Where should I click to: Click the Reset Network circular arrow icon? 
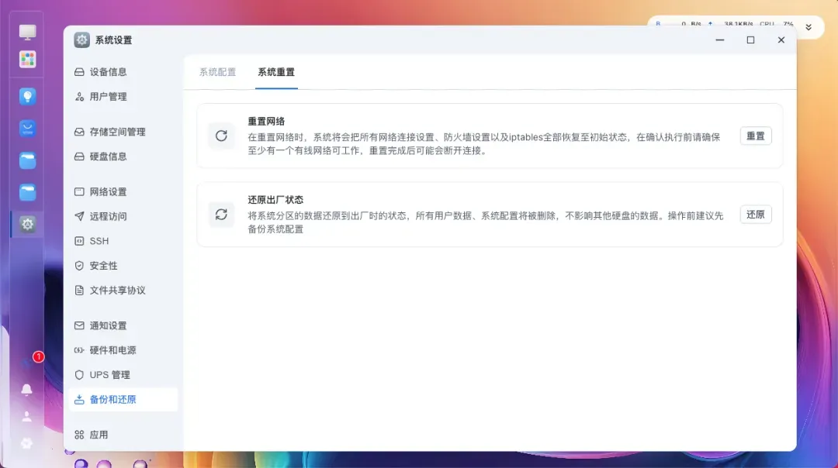pyautogui.click(x=221, y=136)
